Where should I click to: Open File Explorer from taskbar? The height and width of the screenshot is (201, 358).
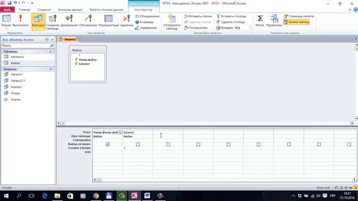(57, 195)
